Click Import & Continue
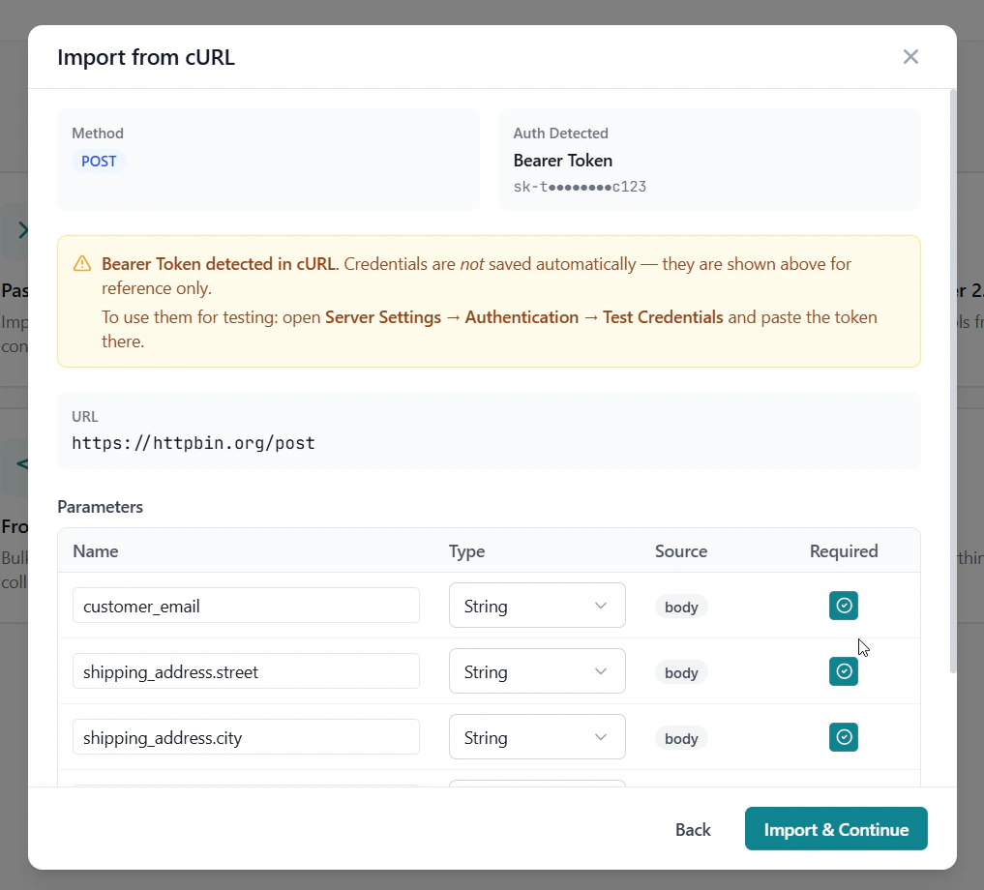 [836, 829]
